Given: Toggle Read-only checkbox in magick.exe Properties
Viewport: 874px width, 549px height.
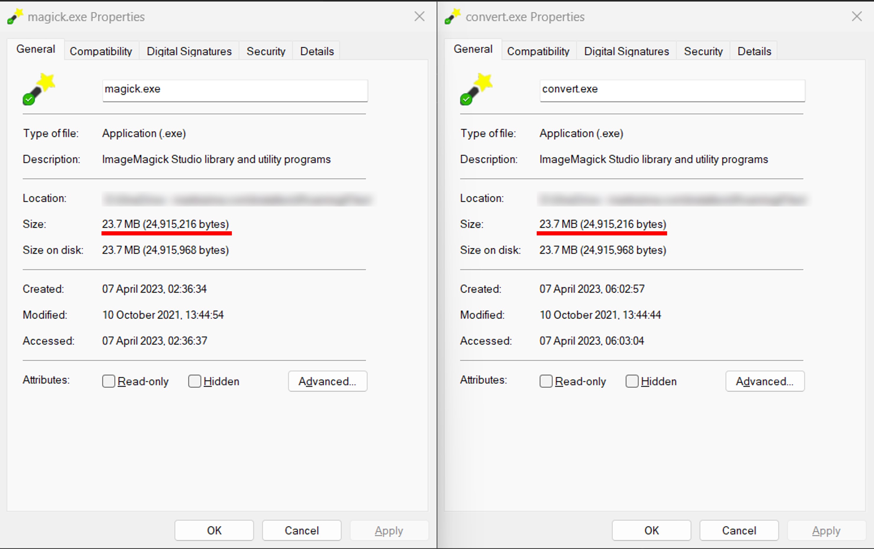Looking at the screenshot, I should point(109,381).
